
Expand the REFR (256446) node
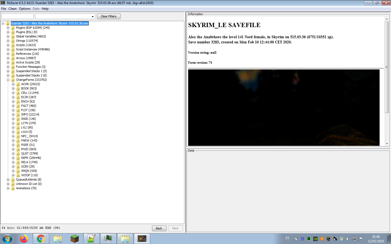(x=13, y=158)
